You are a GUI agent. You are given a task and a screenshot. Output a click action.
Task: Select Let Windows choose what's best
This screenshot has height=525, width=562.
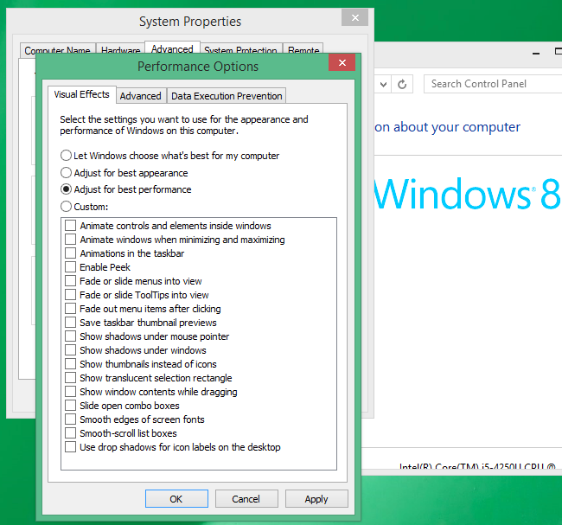(67, 156)
